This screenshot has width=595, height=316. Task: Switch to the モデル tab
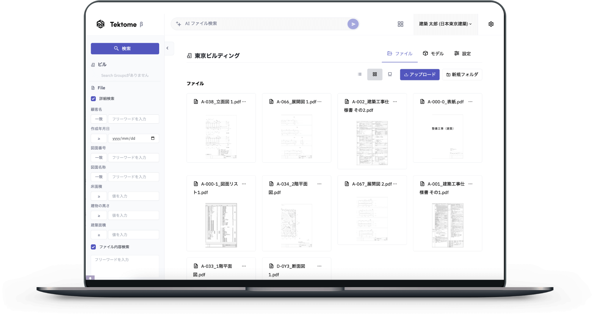point(433,54)
